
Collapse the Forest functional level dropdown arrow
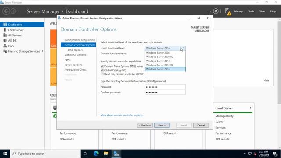click(184, 48)
